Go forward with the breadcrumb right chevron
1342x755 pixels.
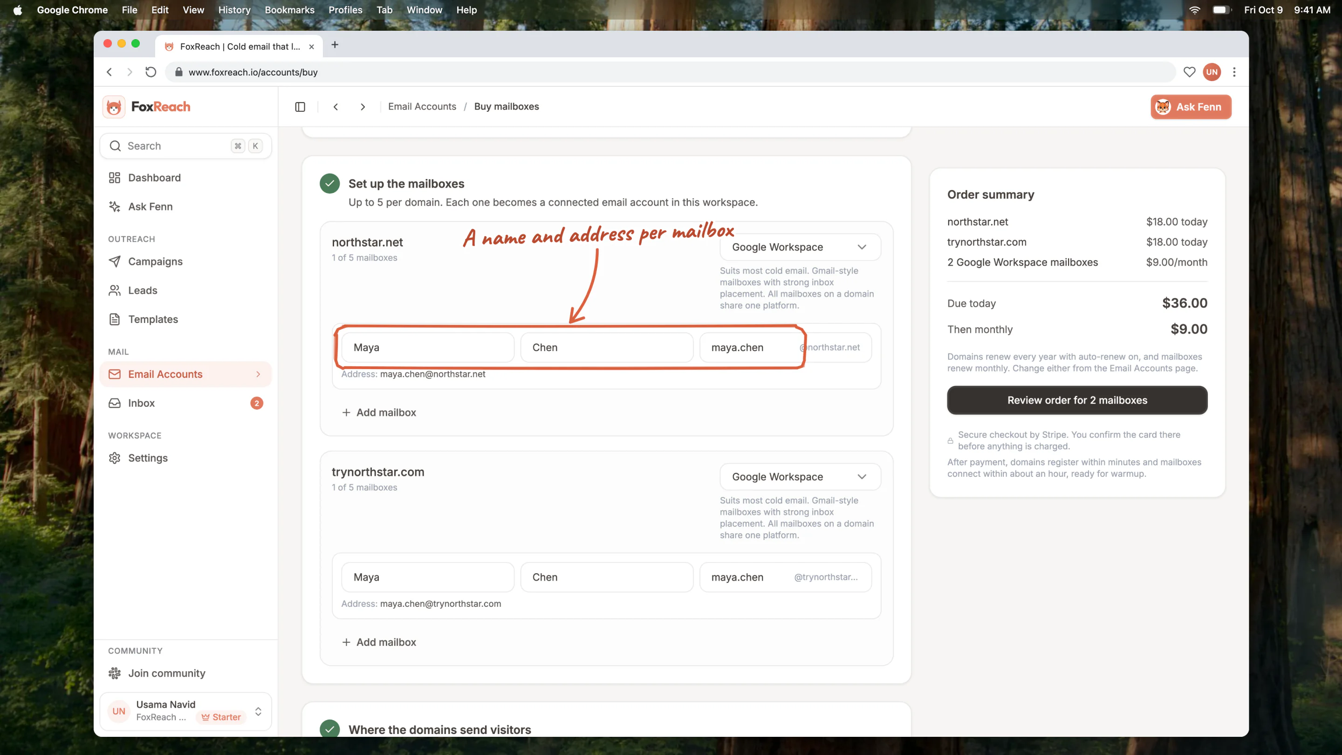[x=363, y=107]
